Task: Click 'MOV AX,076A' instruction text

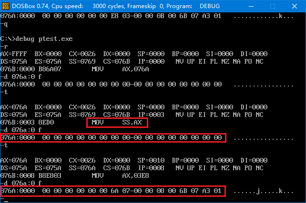Action: (120, 69)
